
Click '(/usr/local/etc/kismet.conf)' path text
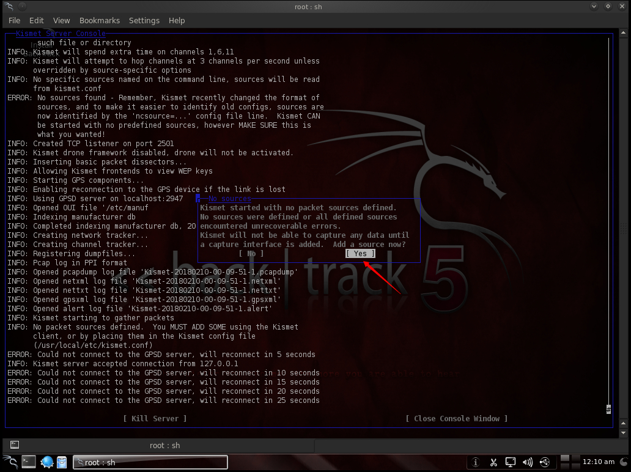(93, 345)
